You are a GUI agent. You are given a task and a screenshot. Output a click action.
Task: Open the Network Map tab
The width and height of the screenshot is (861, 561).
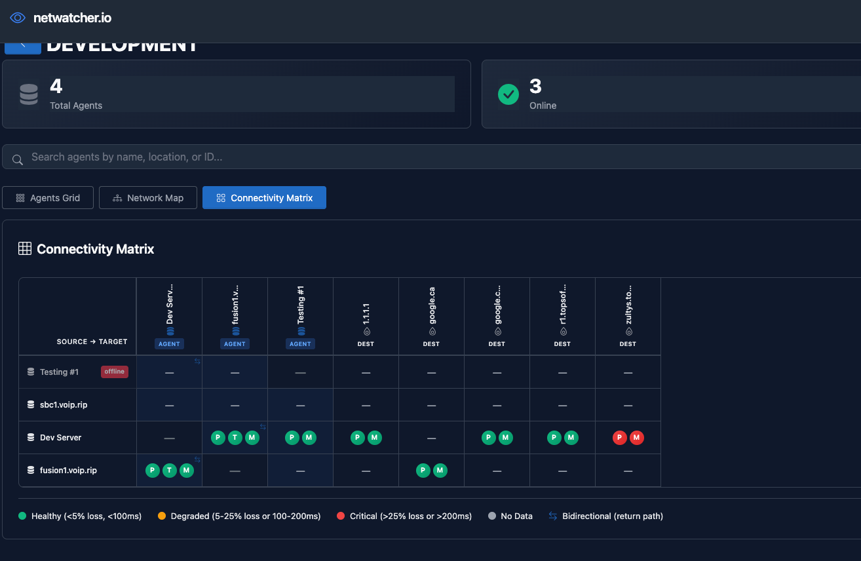148,198
